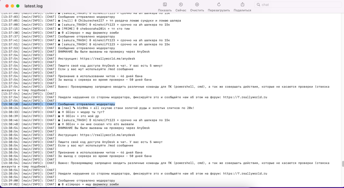Viewport: 344px width, 188px height.
Task: Select k1r0m4 'скупаю стаки золотой руды' line
Action: 98,108
